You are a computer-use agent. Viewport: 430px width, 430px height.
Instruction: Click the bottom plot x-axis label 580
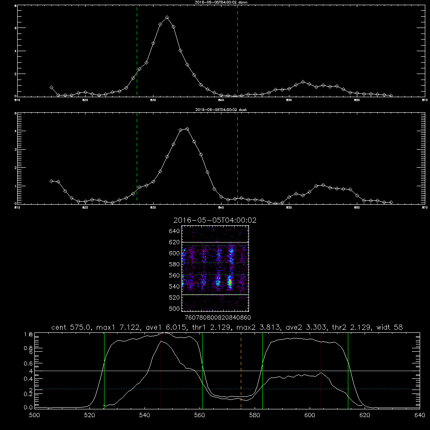tap(255, 415)
